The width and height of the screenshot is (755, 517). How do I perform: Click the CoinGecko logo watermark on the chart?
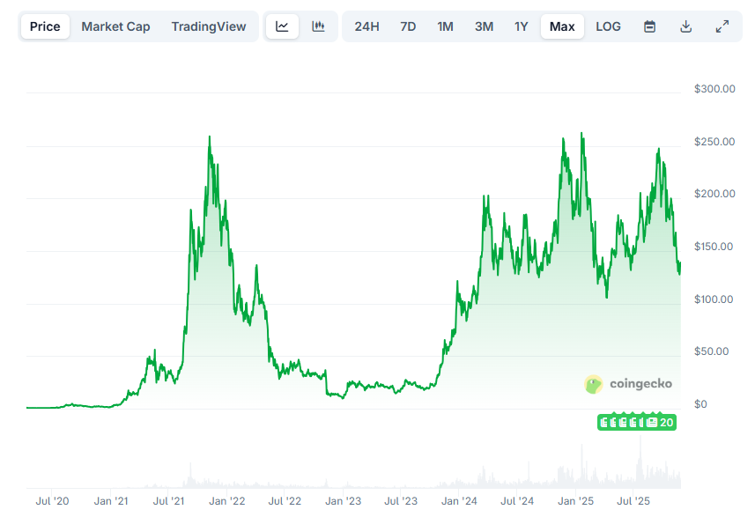pos(628,383)
